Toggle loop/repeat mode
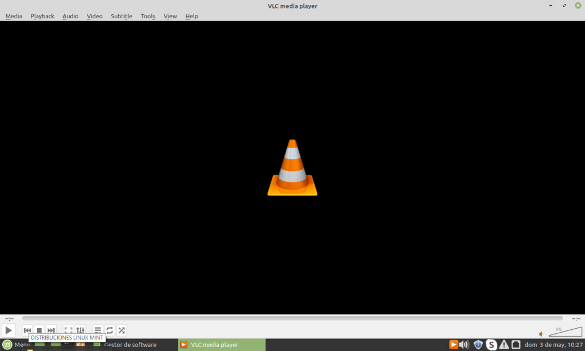585x351 pixels. coord(109,330)
